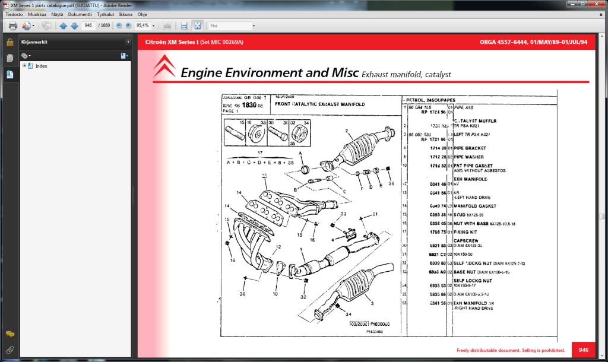
Task: Toggle the bookmarks panel sidebar icon
Action: tap(9, 74)
